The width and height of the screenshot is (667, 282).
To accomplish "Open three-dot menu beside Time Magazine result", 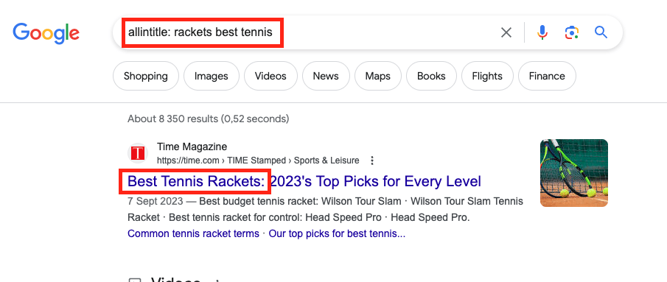I will (372, 161).
